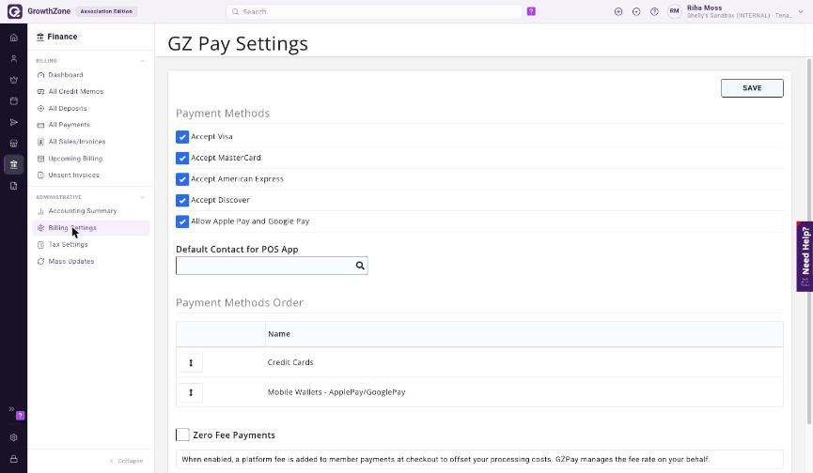Click the Association Edition badge
The width and height of the screenshot is (813, 473).
[x=106, y=11]
